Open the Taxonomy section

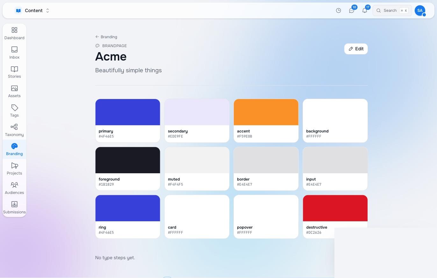14,130
